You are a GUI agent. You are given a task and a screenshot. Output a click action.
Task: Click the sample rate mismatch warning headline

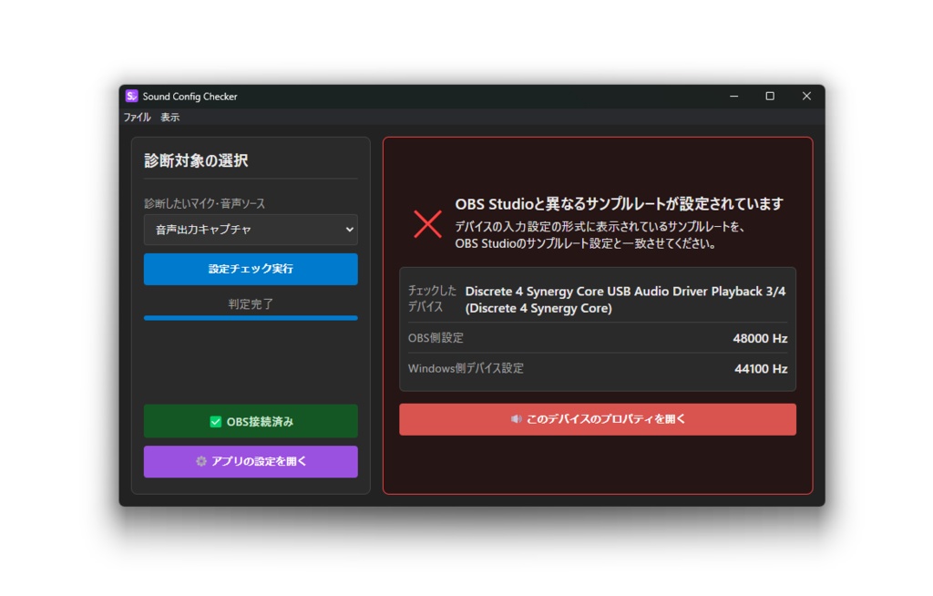pyautogui.click(x=619, y=204)
